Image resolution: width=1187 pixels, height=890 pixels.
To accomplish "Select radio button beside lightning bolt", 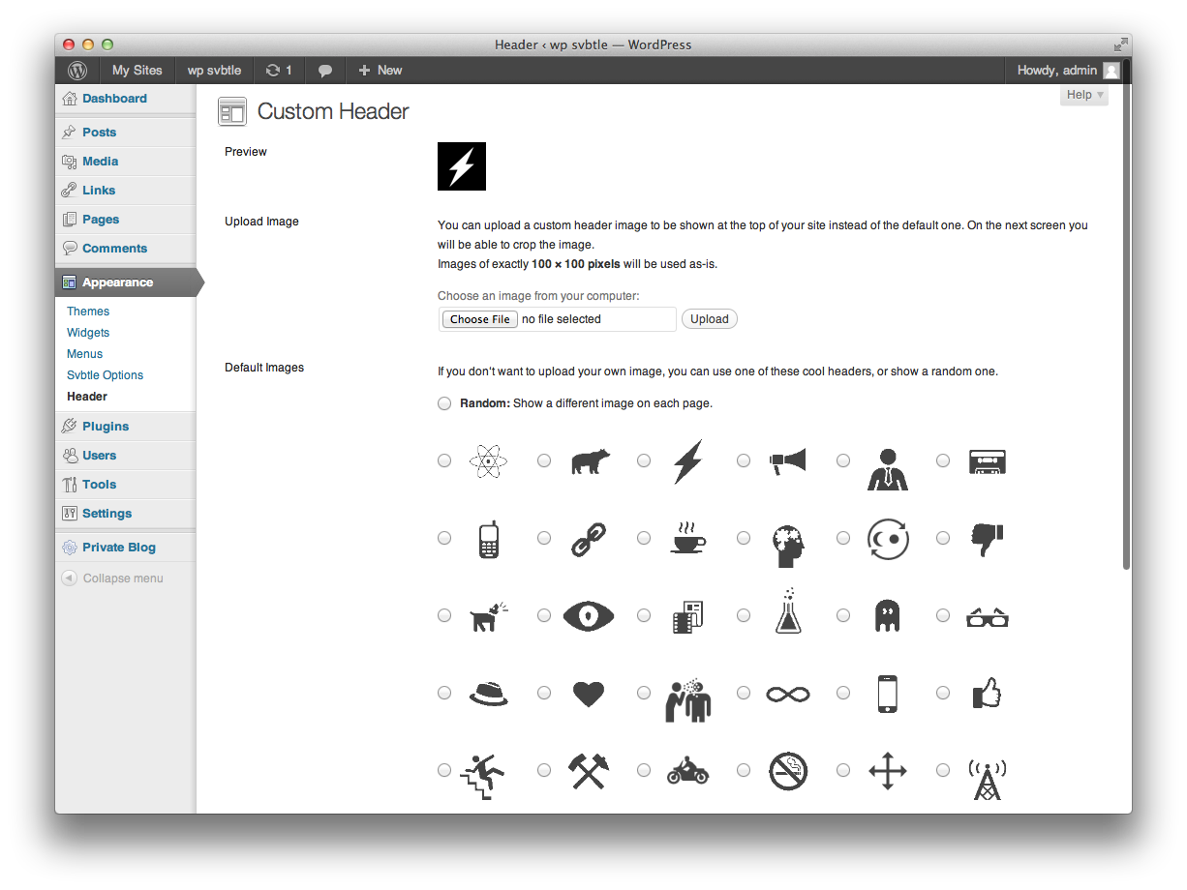I will click(644, 460).
